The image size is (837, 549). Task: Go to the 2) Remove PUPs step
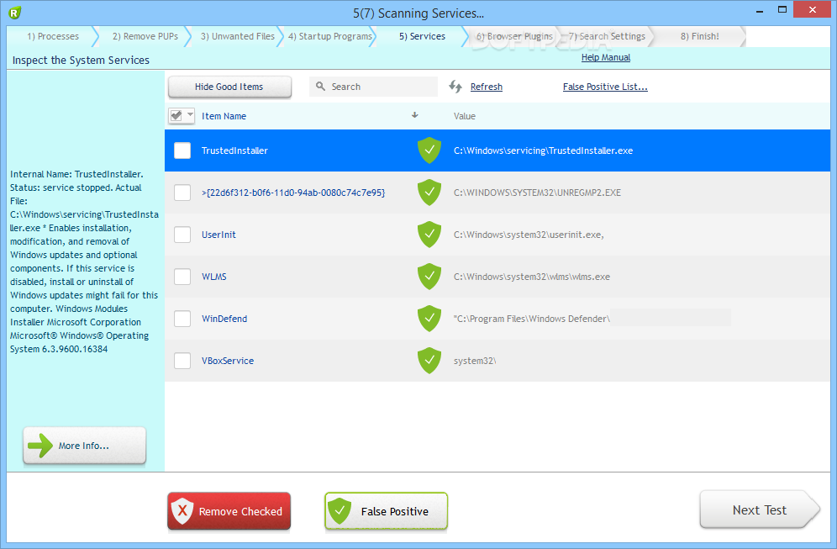coord(145,36)
